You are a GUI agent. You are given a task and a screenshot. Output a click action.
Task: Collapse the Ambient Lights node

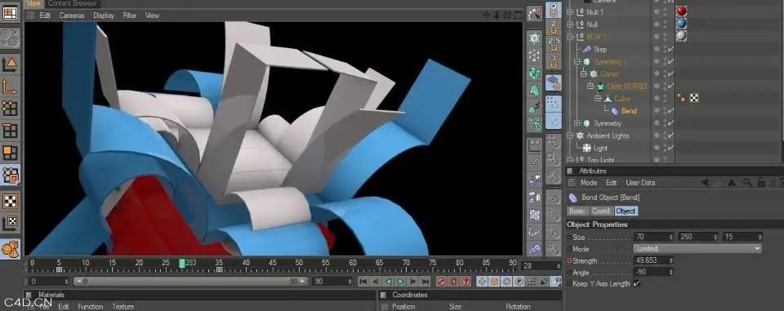[570, 136]
